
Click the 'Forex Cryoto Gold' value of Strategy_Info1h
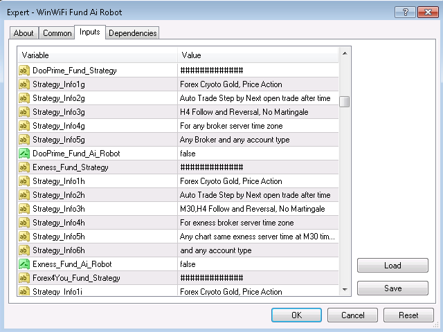[230, 181]
